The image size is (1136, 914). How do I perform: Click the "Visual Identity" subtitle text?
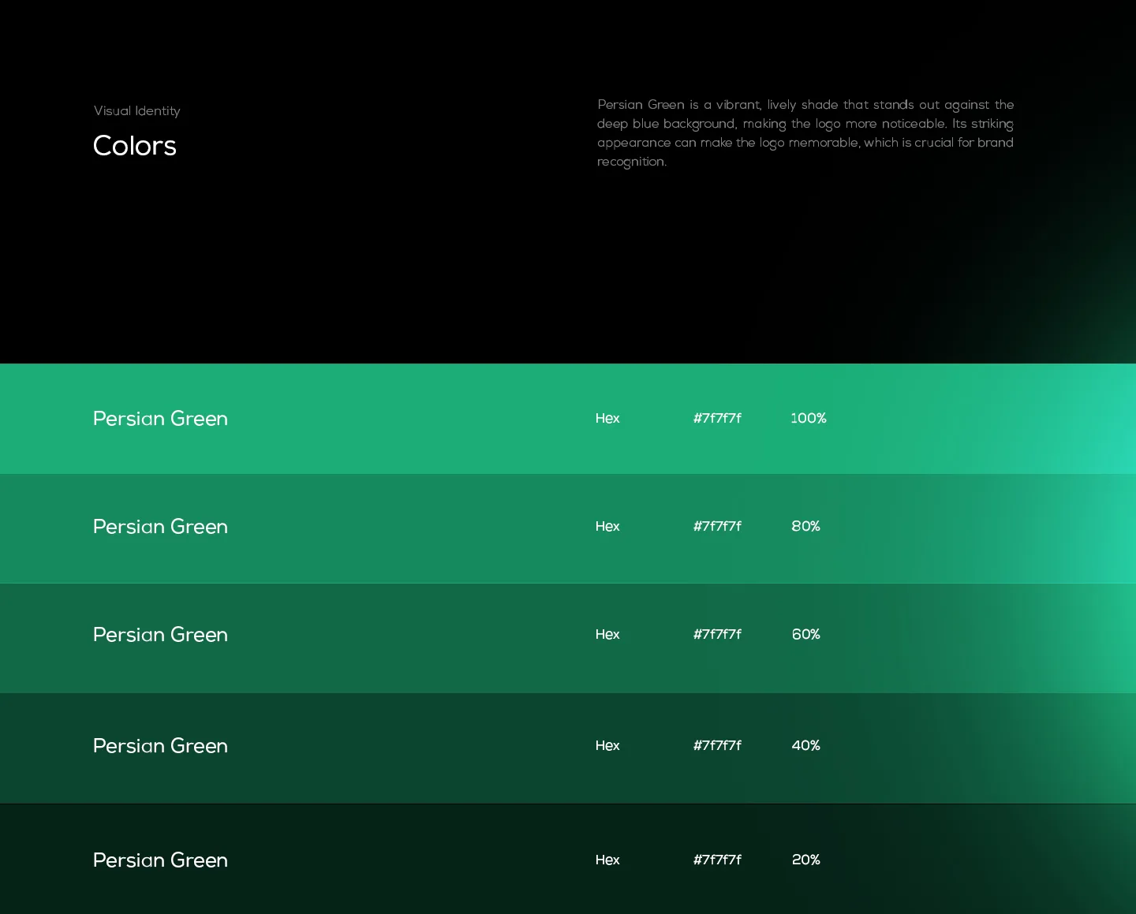(x=137, y=111)
